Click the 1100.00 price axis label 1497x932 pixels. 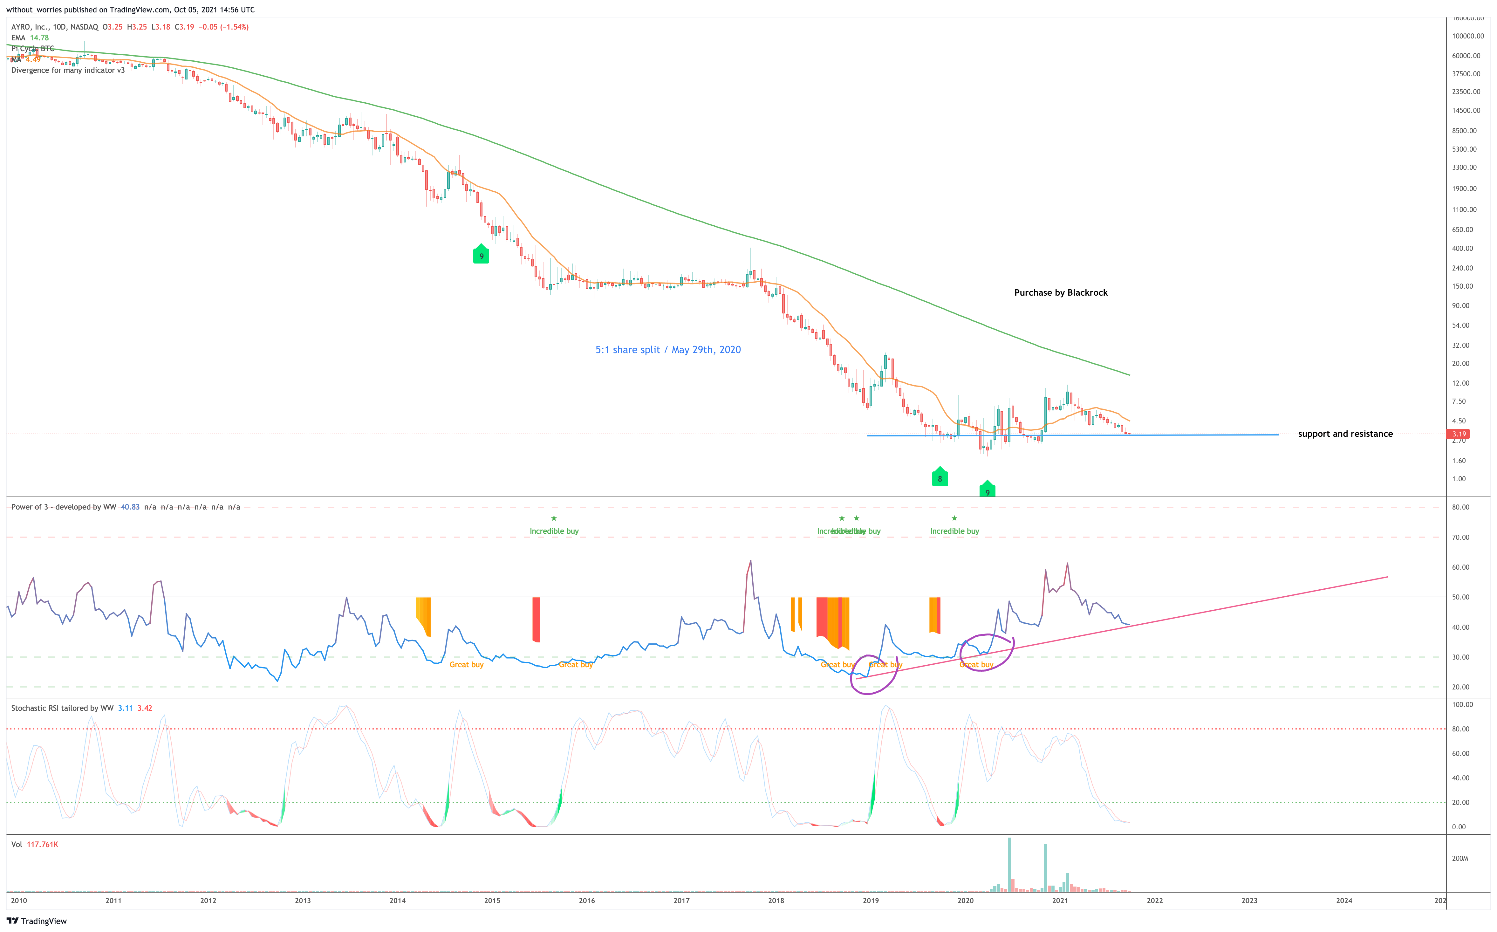point(1464,209)
